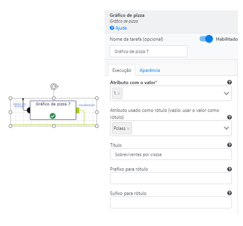Select the Gráfico de pizza 7 node box
Screen dimensions: 243x226
point(53,110)
